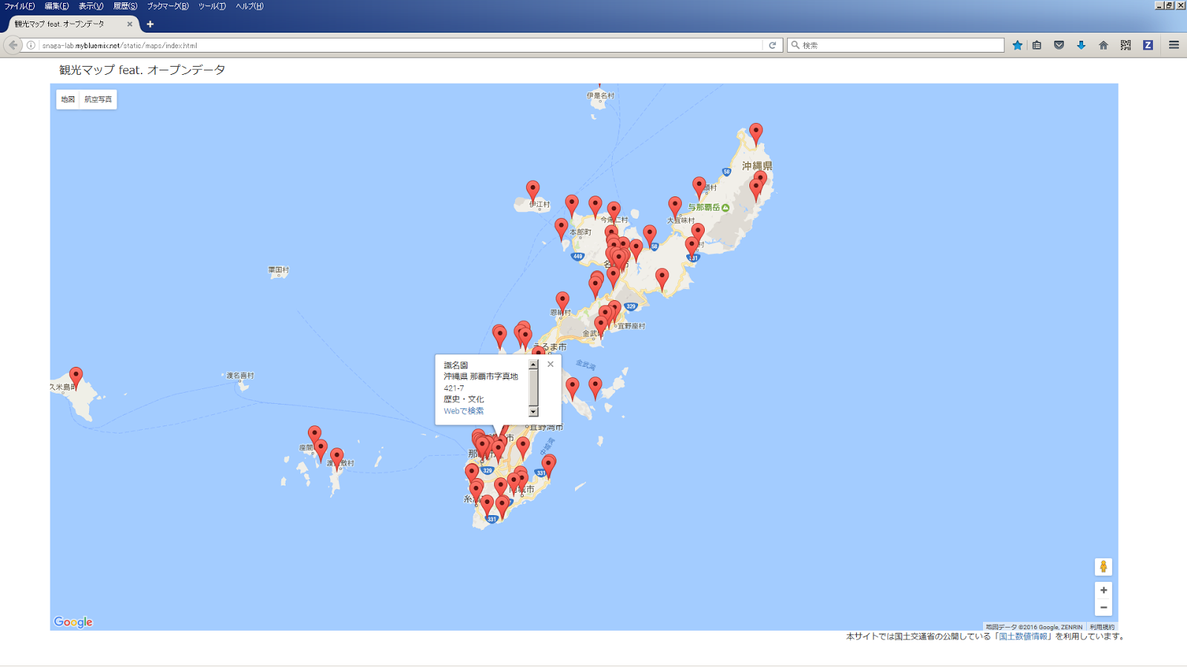1187x667 pixels.
Task: Click the pin near 恩納村
Action: pyautogui.click(x=562, y=302)
